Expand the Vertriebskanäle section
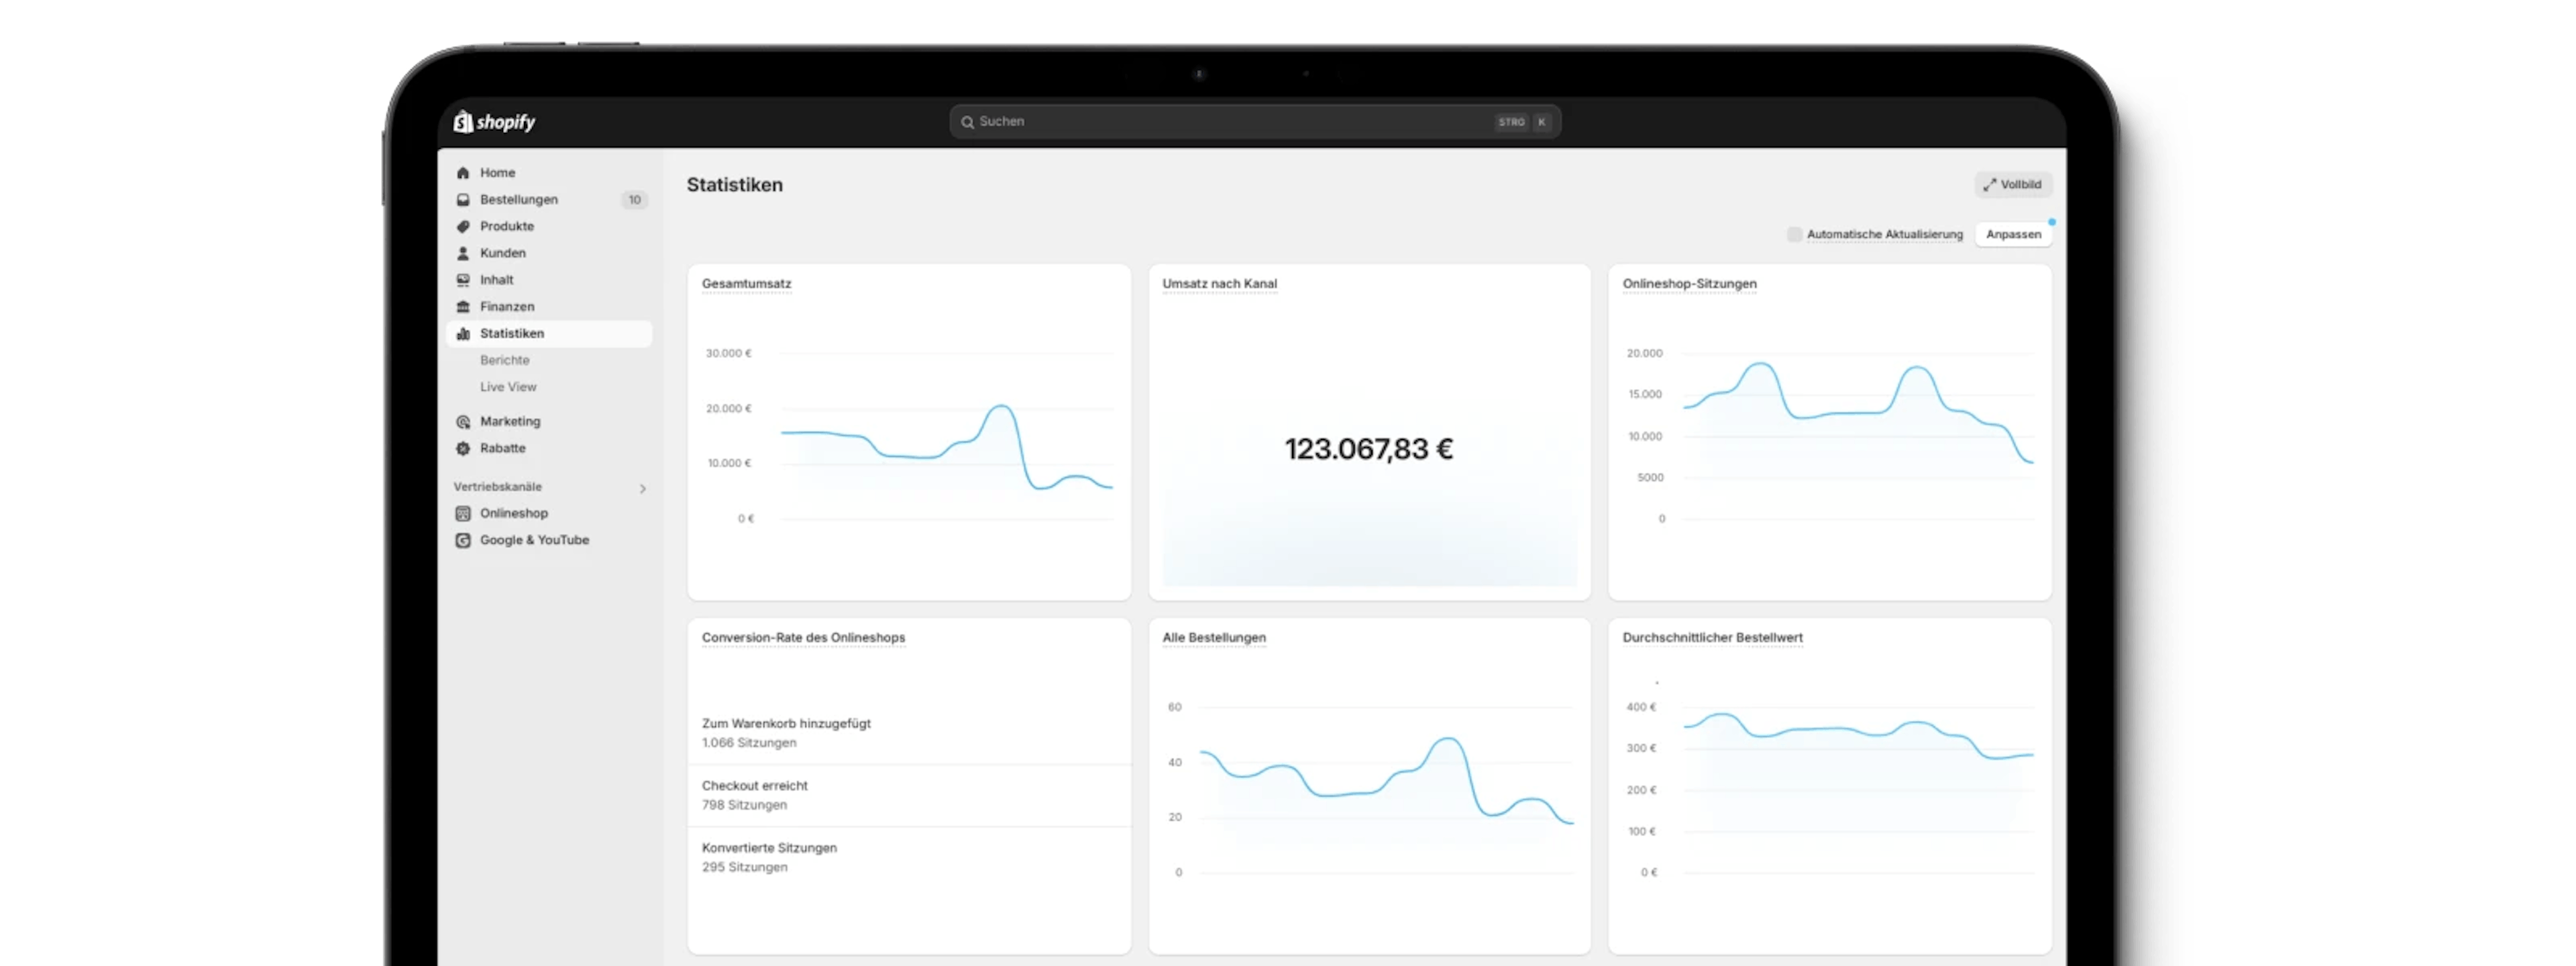This screenshot has height=966, width=2576. pos(643,488)
